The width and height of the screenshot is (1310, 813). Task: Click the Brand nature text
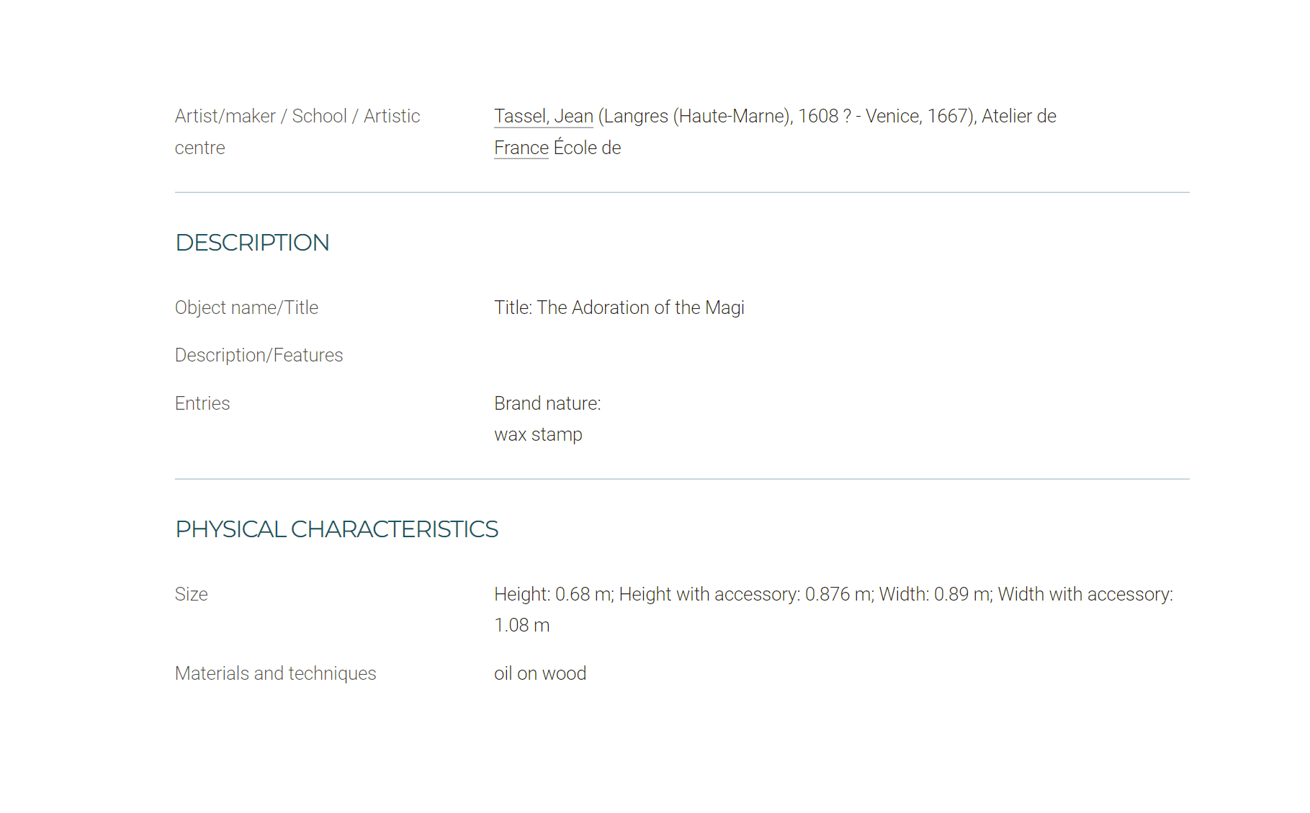tap(547, 403)
